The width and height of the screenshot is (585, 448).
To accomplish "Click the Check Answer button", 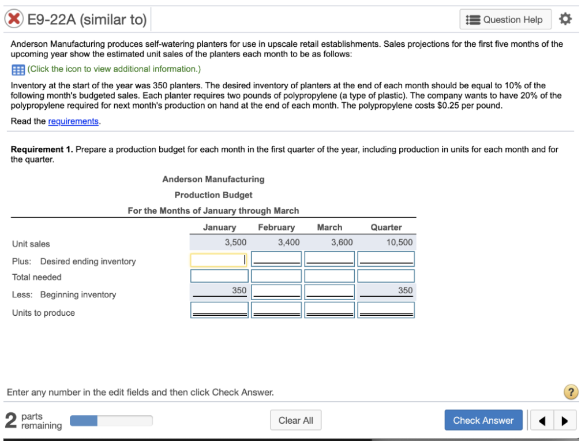I will [x=483, y=420].
